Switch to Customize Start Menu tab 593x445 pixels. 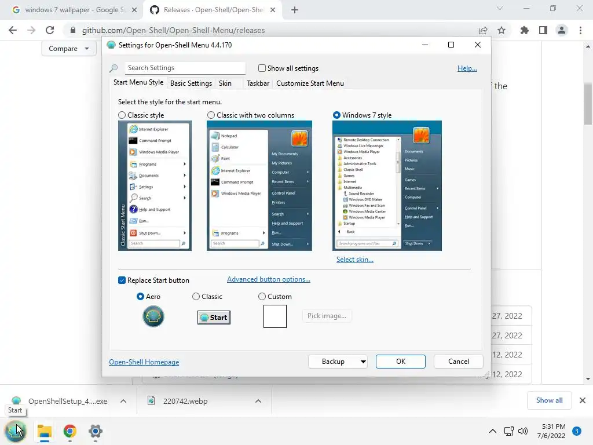[x=310, y=83]
